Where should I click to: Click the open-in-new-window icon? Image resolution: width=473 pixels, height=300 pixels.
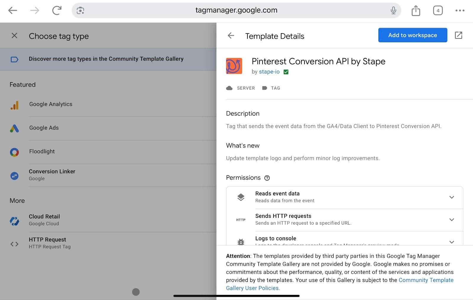tap(459, 35)
